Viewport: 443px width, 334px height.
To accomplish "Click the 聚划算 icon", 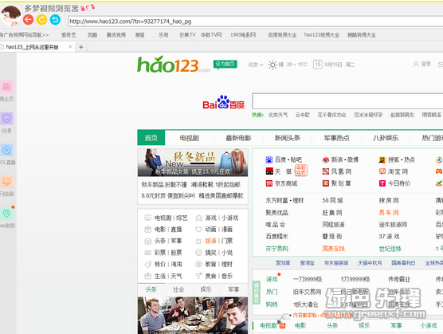I will point(326,183).
